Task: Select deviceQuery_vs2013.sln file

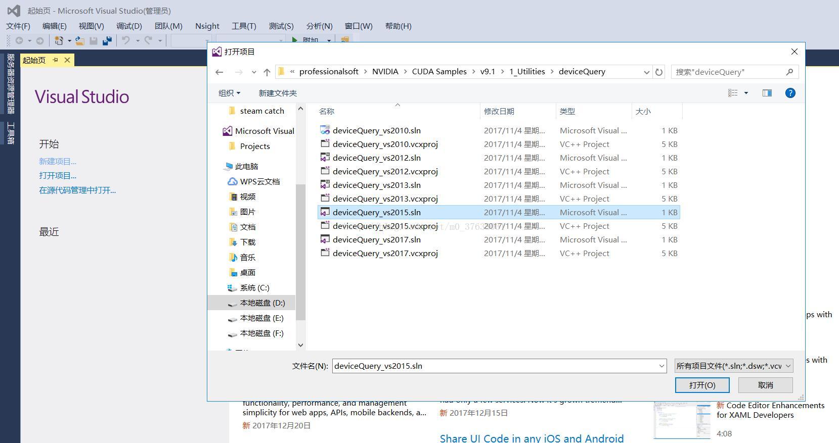Action: tap(376, 185)
